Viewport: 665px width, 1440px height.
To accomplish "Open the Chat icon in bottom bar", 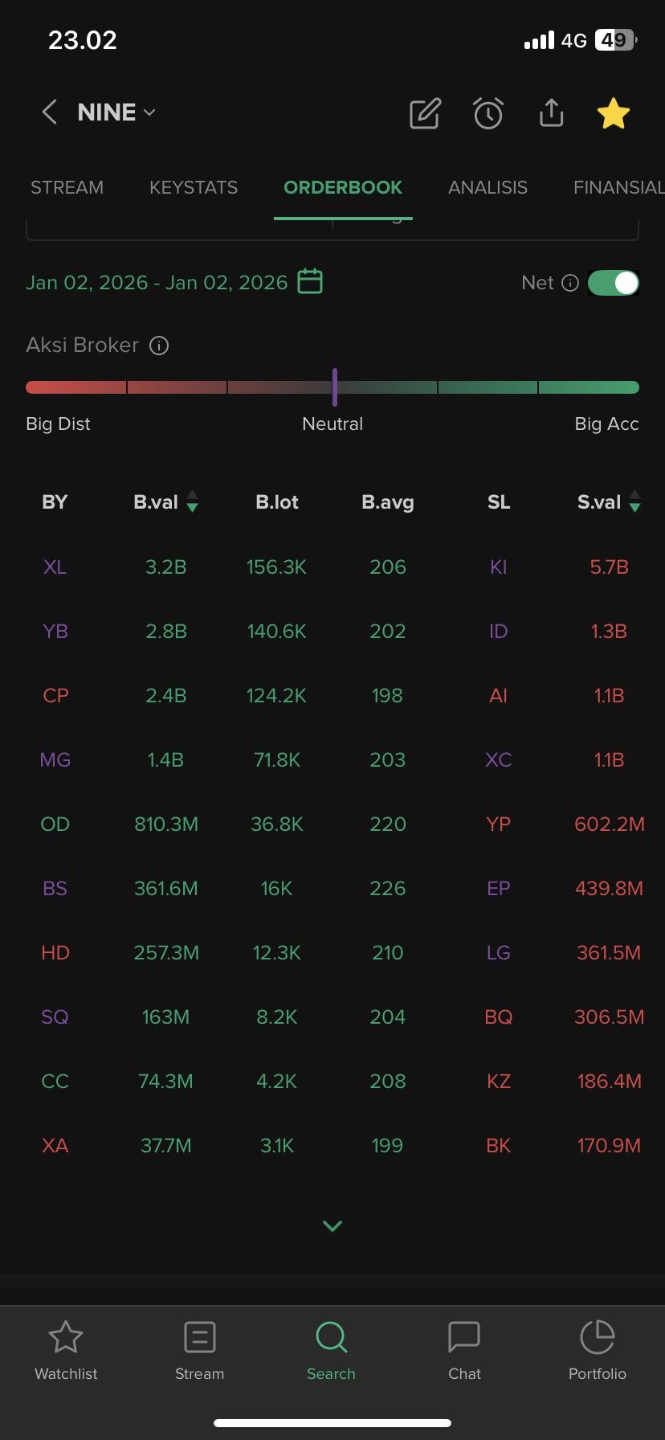I will click(464, 1350).
